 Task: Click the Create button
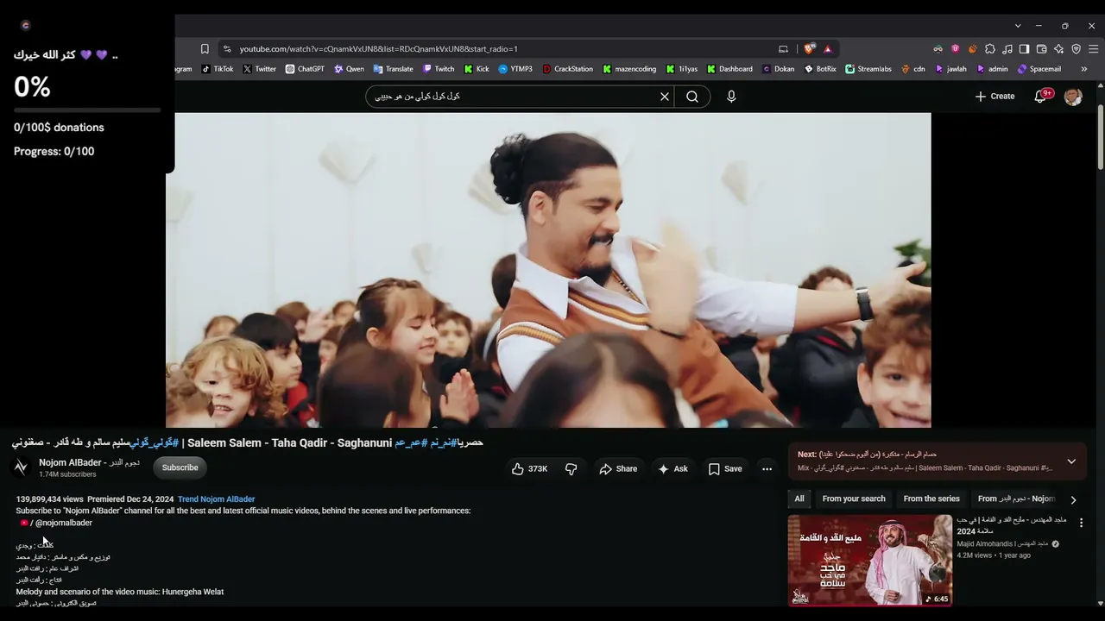[994, 97]
